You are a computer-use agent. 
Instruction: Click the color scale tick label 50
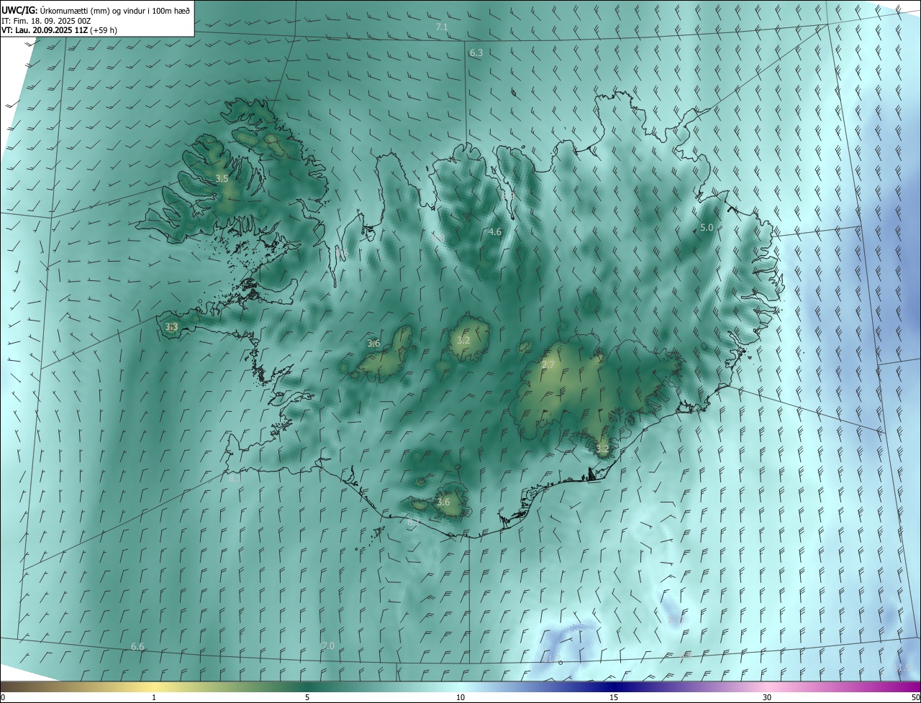coord(915,697)
